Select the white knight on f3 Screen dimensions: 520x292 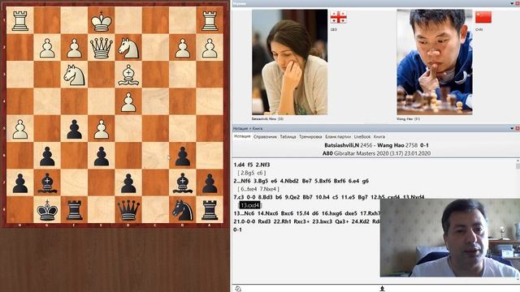(74, 75)
